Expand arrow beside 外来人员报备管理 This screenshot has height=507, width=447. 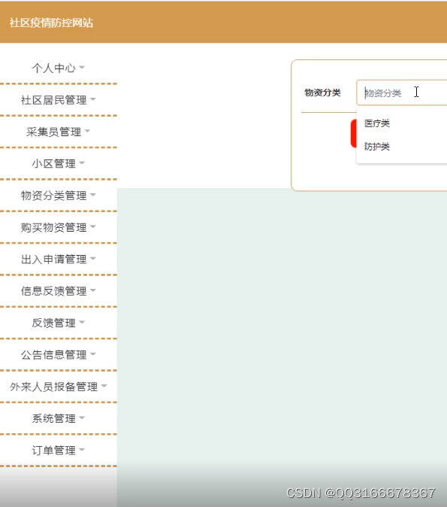104,386
